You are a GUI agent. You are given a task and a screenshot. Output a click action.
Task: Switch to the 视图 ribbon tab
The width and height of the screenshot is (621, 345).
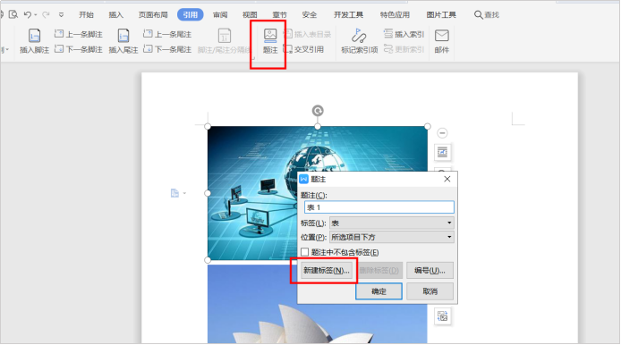point(250,15)
